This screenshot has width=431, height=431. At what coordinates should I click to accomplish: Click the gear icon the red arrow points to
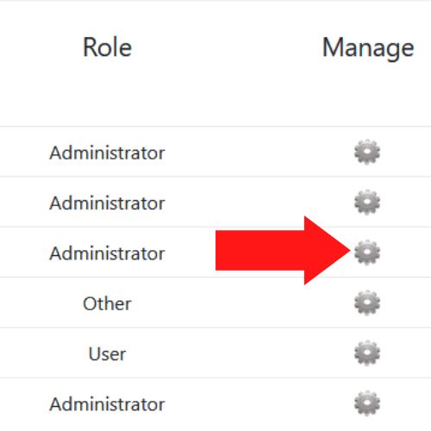coord(367,253)
